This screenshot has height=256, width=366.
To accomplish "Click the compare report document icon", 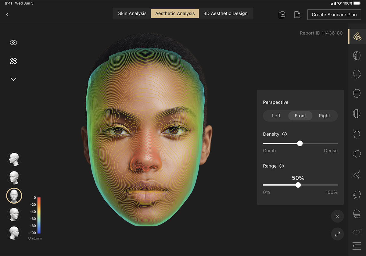I will point(282,15).
